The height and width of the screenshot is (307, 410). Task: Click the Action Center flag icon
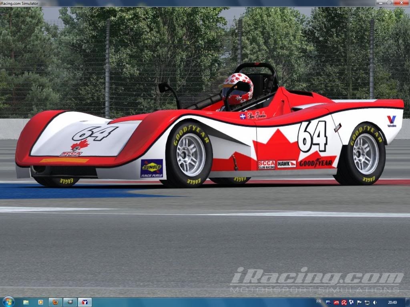click(359, 302)
